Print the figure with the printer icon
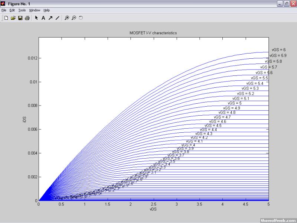Image resolution: width=297 pixels, height=223 pixels. coord(27,17)
